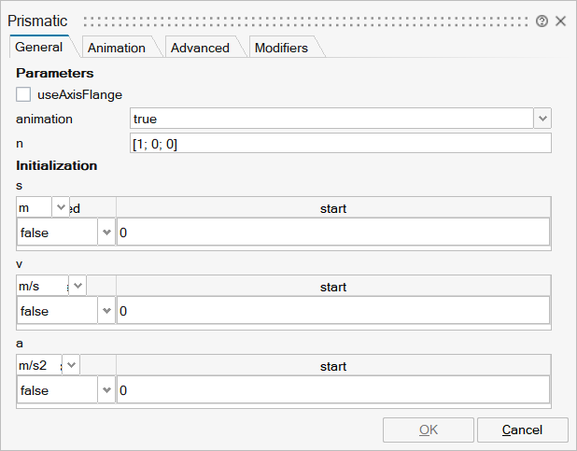Switch to the General tab
This screenshot has width=577, height=451.
click(x=39, y=48)
